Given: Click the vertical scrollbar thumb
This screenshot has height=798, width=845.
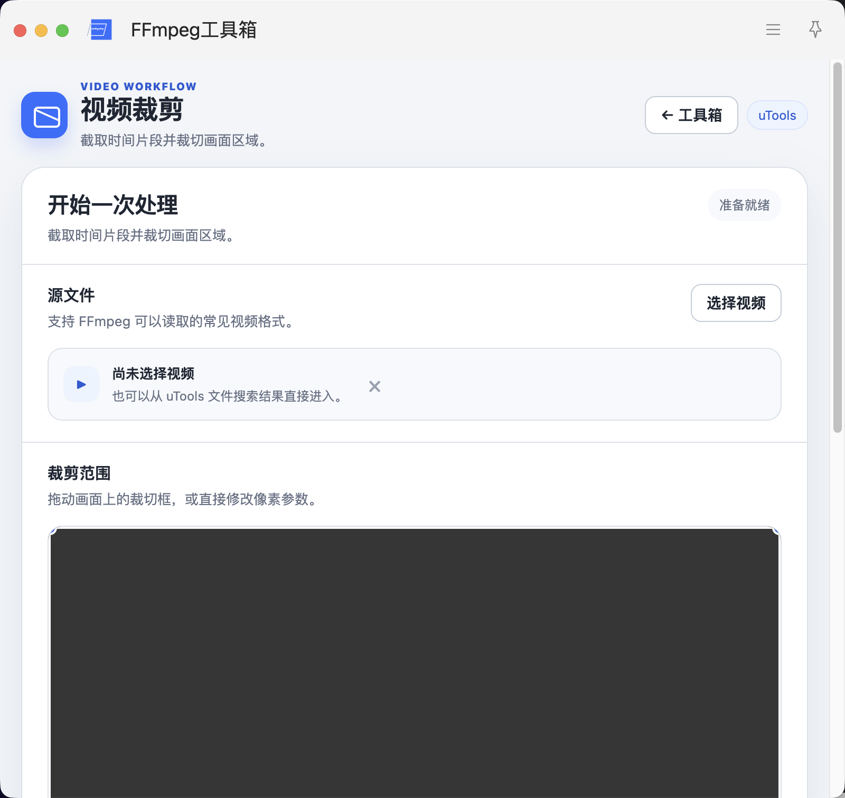Looking at the screenshot, I should tap(837, 248).
